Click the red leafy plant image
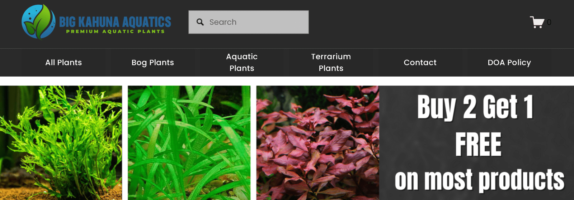 click(317, 142)
